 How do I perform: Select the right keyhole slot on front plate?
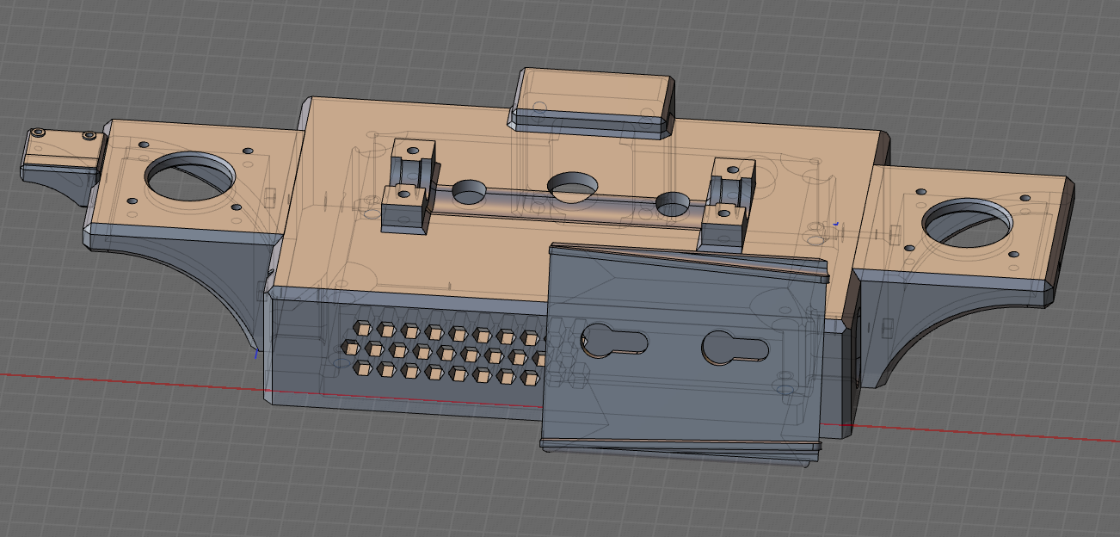[735, 348]
